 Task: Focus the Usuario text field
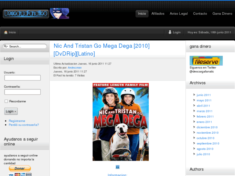point(23,78)
